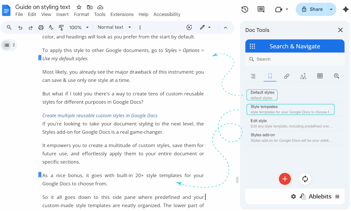Open the Format menu
Image resolution: width=351 pixels, height=211 pixels.
82,14
